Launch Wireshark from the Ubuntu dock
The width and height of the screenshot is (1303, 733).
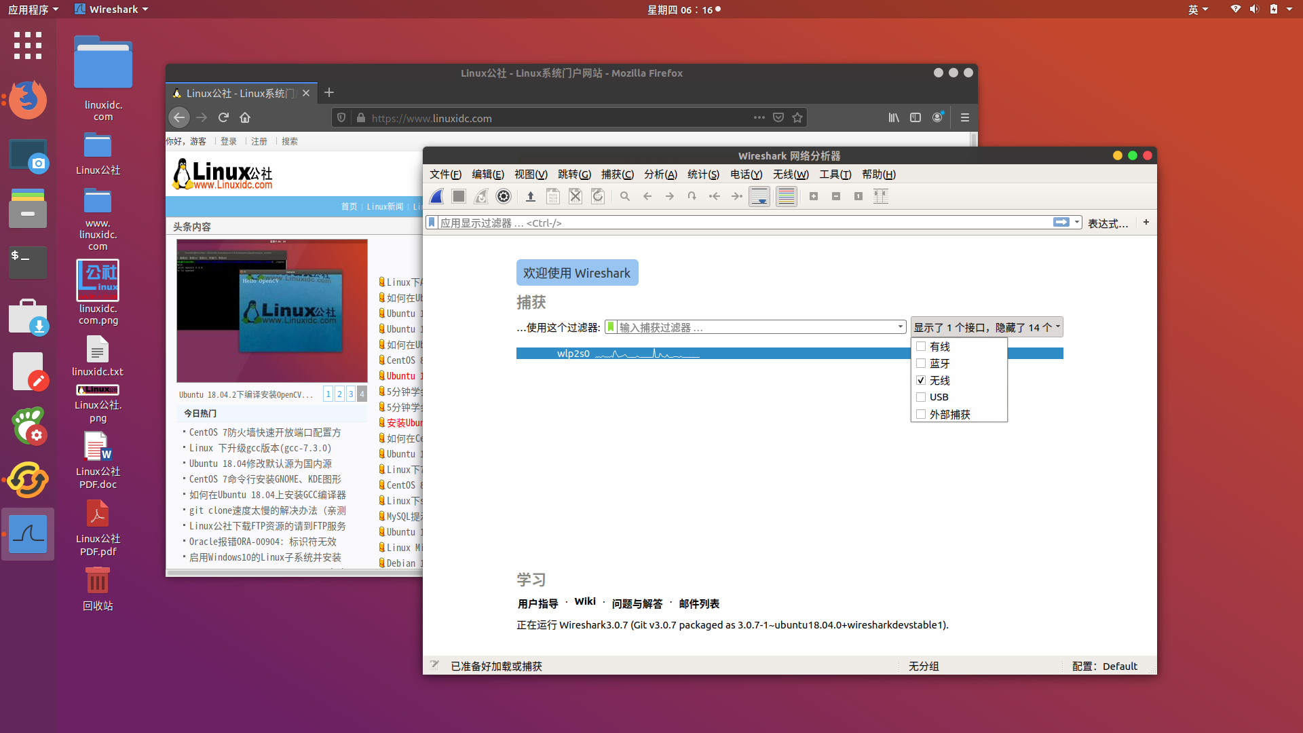27,534
